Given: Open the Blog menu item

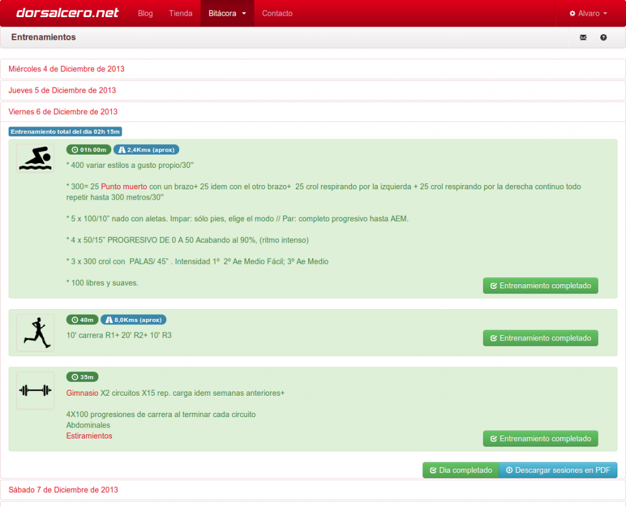Looking at the screenshot, I should (x=145, y=13).
